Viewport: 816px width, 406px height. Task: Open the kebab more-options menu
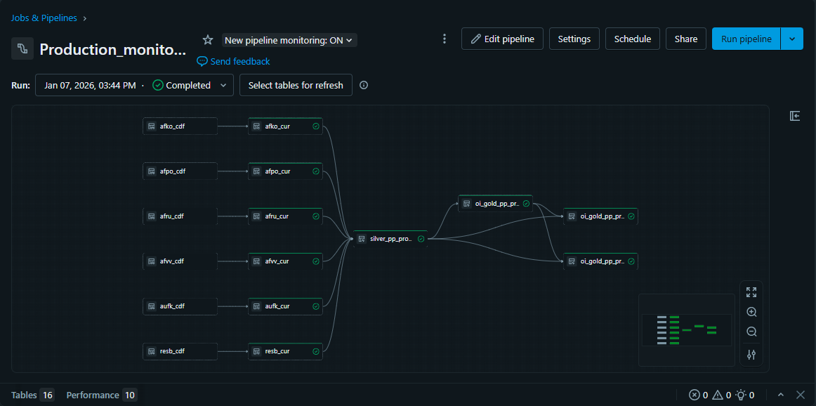pyautogui.click(x=444, y=39)
